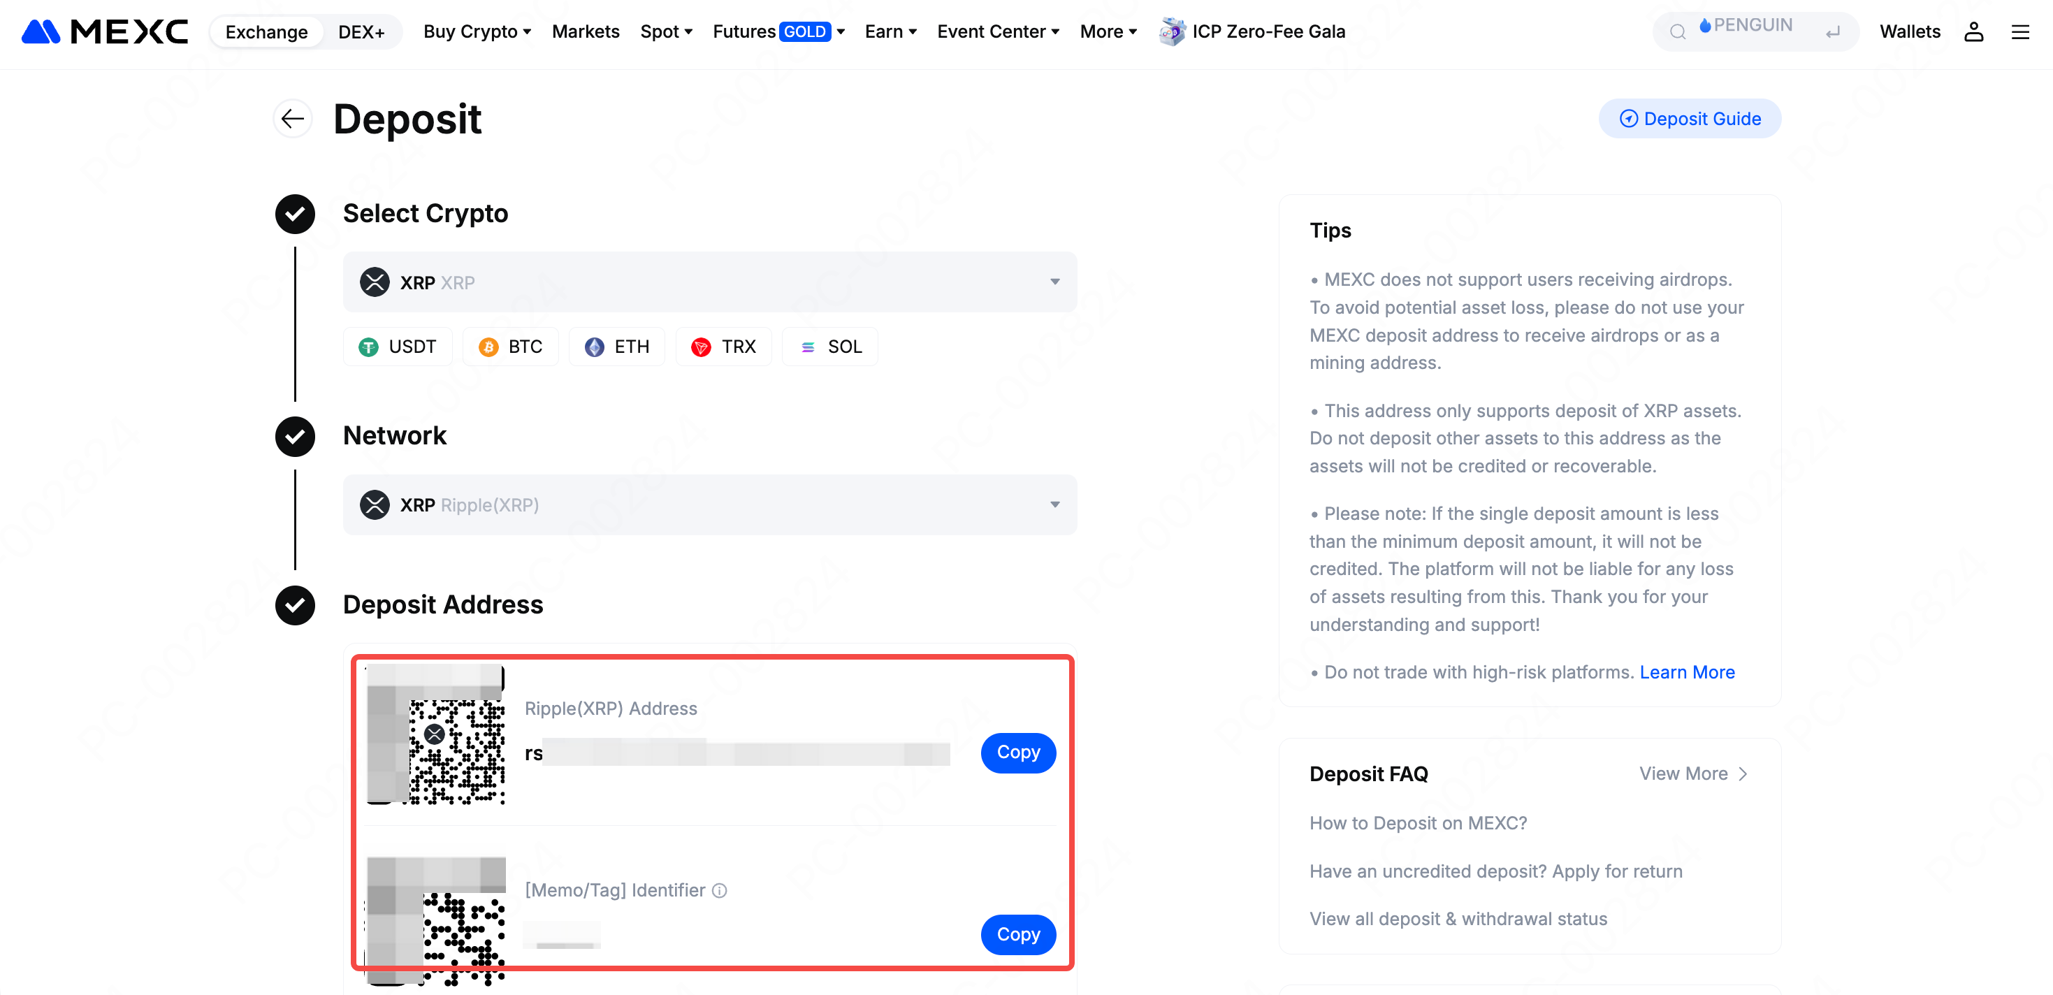Switch to the DEX+ tab
The width and height of the screenshot is (2053, 995).
point(361,32)
